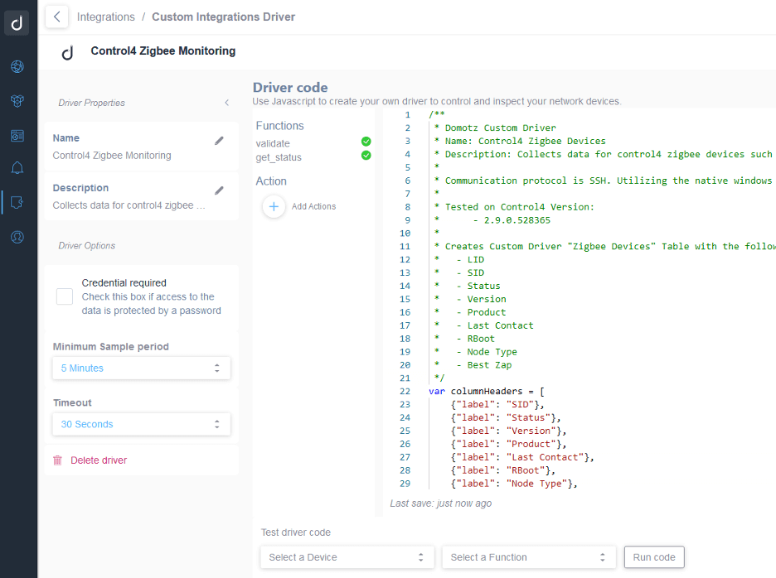The image size is (776, 578).
Task: Click code line '"label": "Node Type"'
Action: tap(514, 484)
